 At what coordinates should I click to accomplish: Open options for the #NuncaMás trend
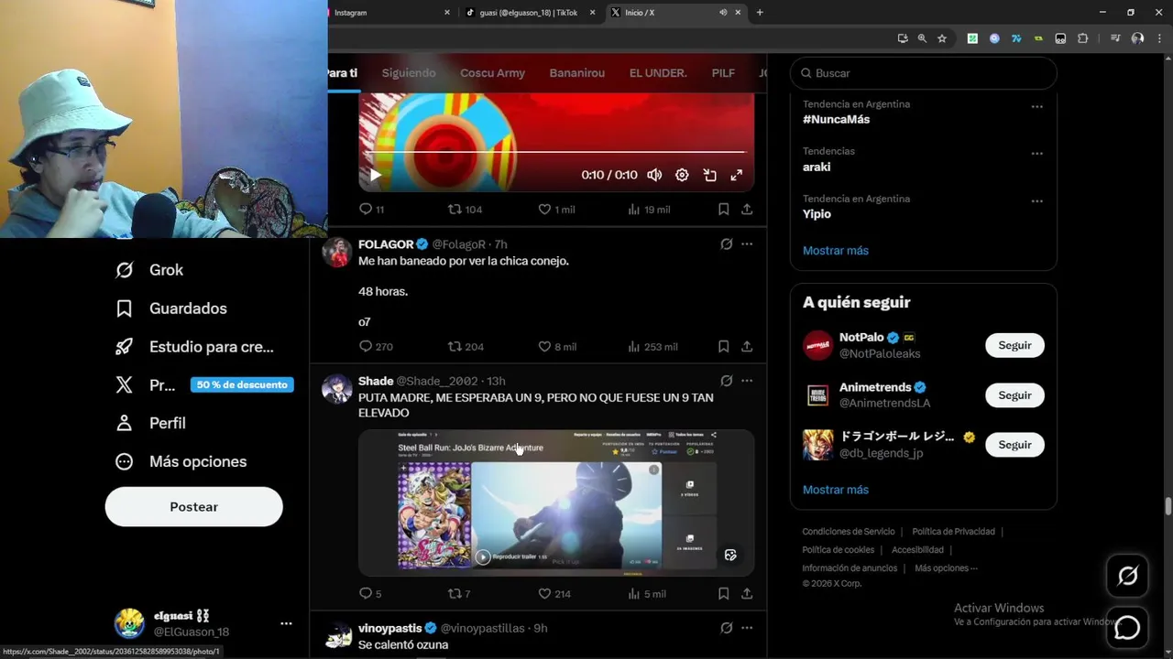[1036, 106]
